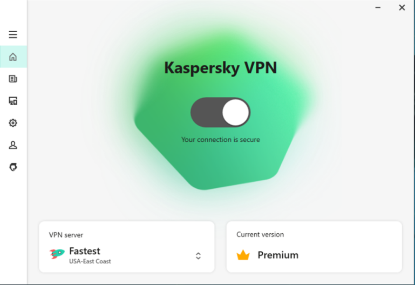The width and height of the screenshot is (415, 285).
Task: Expand the VPN server selector
Action: pyautogui.click(x=198, y=255)
